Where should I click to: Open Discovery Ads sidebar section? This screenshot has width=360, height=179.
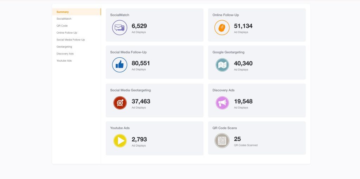[x=65, y=53]
